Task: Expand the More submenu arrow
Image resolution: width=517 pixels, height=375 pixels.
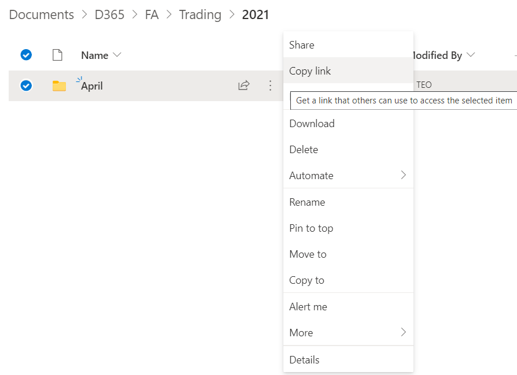Action: click(x=403, y=332)
